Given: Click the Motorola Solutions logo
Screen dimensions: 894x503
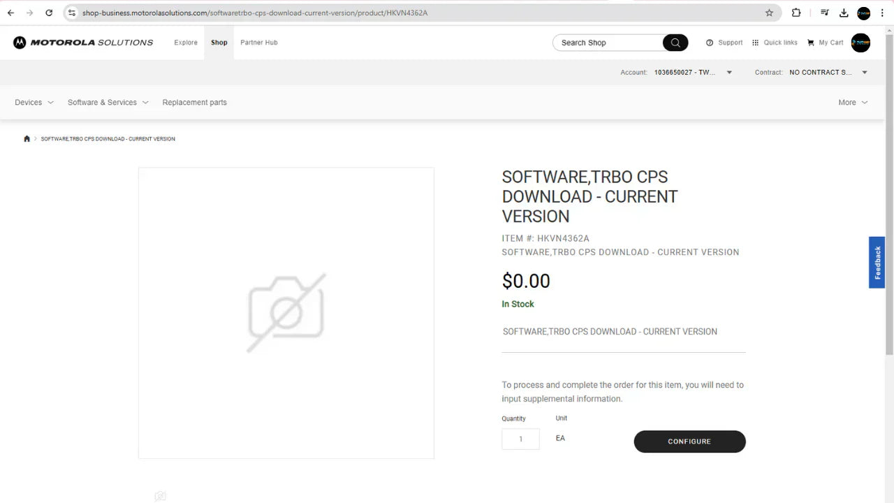Looking at the screenshot, I should [x=82, y=43].
